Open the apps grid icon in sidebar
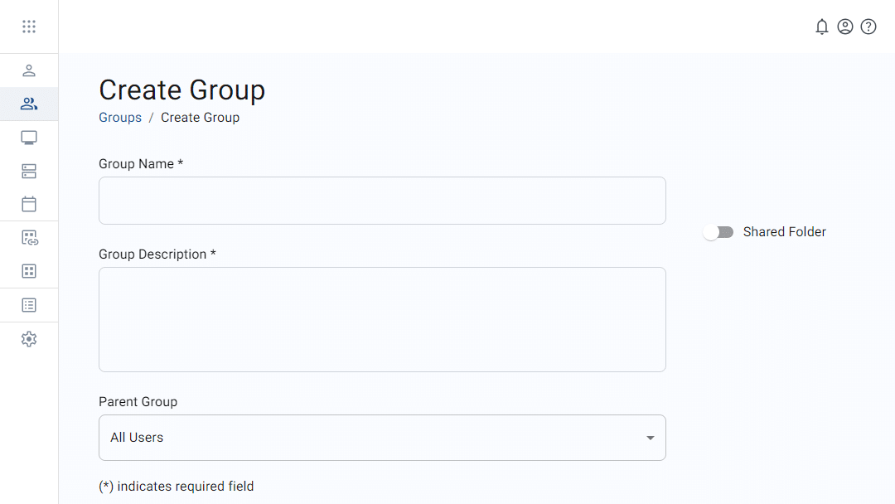This screenshot has height=504, width=895. pyautogui.click(x=29, y=271)
